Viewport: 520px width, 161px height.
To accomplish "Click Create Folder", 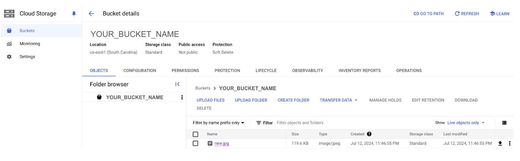I will click(x=293, y=100).
